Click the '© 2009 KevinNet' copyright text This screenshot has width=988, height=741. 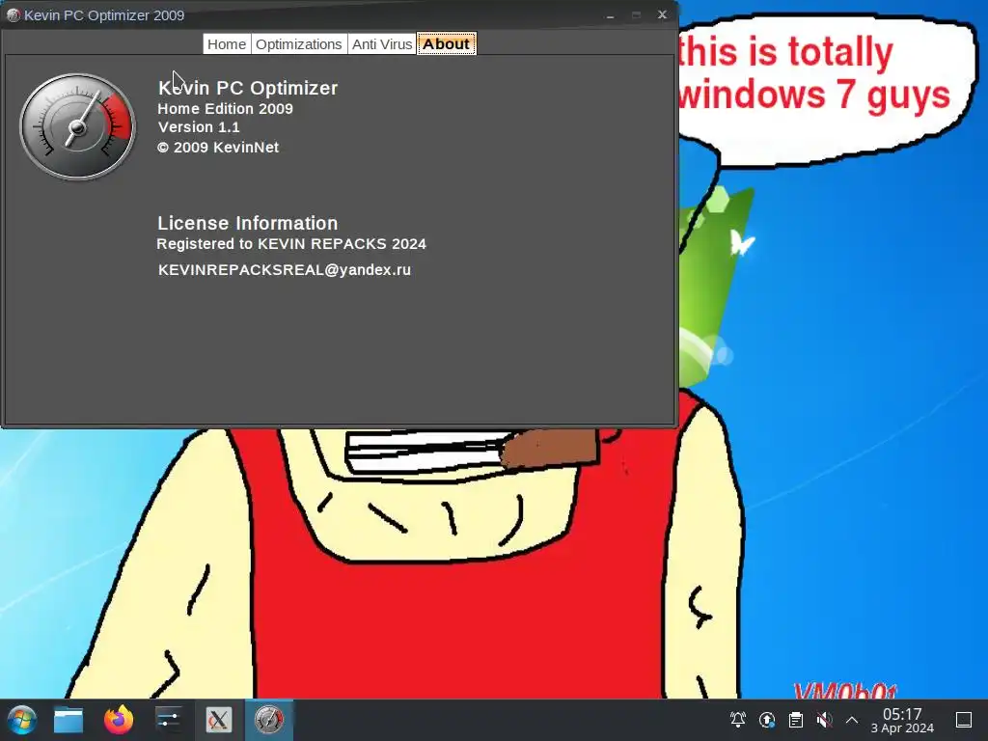pos(218,148)
